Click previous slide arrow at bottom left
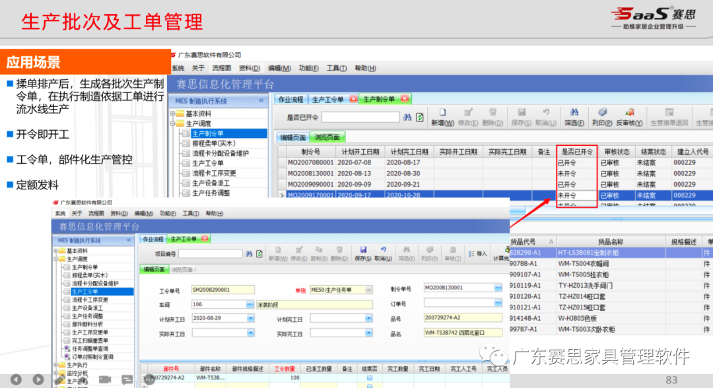Screen dimensions: 713x388 16,379
